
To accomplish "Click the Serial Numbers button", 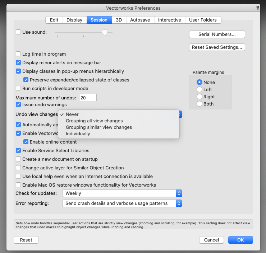I will [217, 34].
